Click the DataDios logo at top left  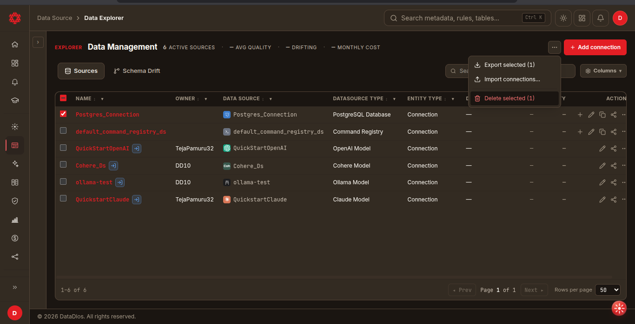[x=15, y=18]
